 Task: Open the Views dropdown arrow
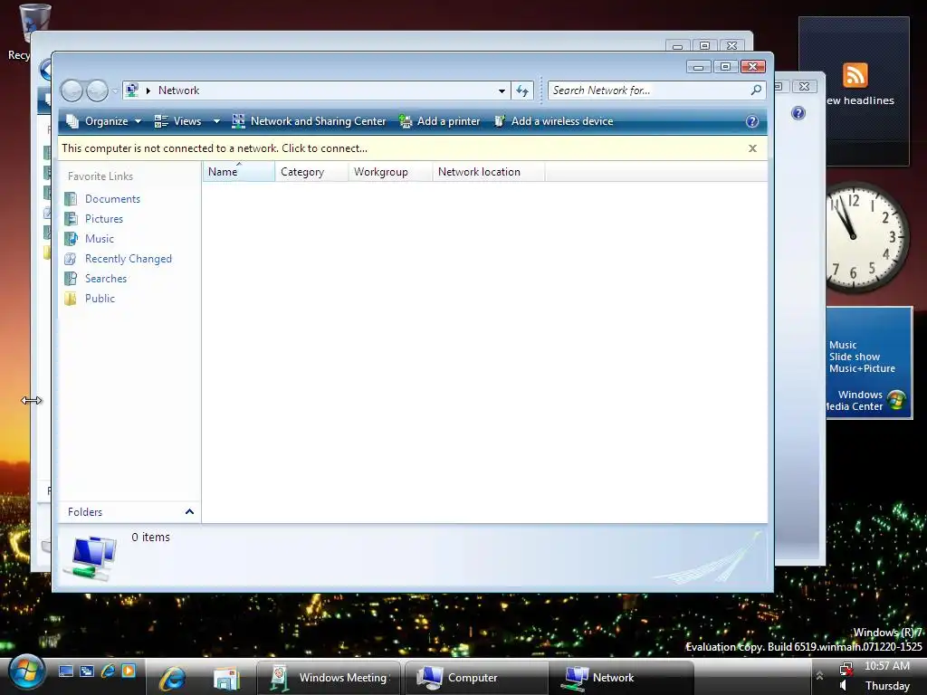(x=216, y=121)
